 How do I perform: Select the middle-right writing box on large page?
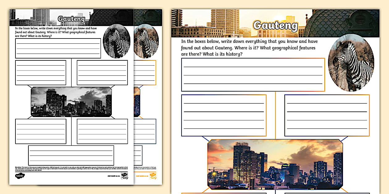pos(327,115)
